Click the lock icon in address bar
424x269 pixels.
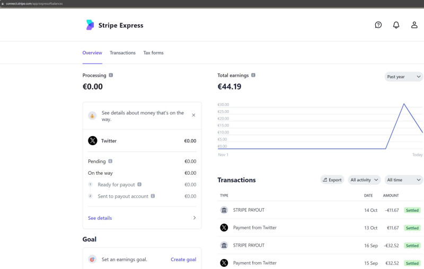tap(3, 4)
